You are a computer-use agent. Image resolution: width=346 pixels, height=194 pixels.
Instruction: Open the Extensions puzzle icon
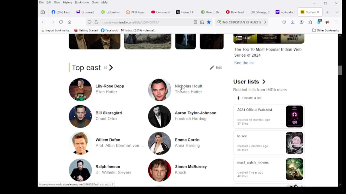[x=310, y=22]
